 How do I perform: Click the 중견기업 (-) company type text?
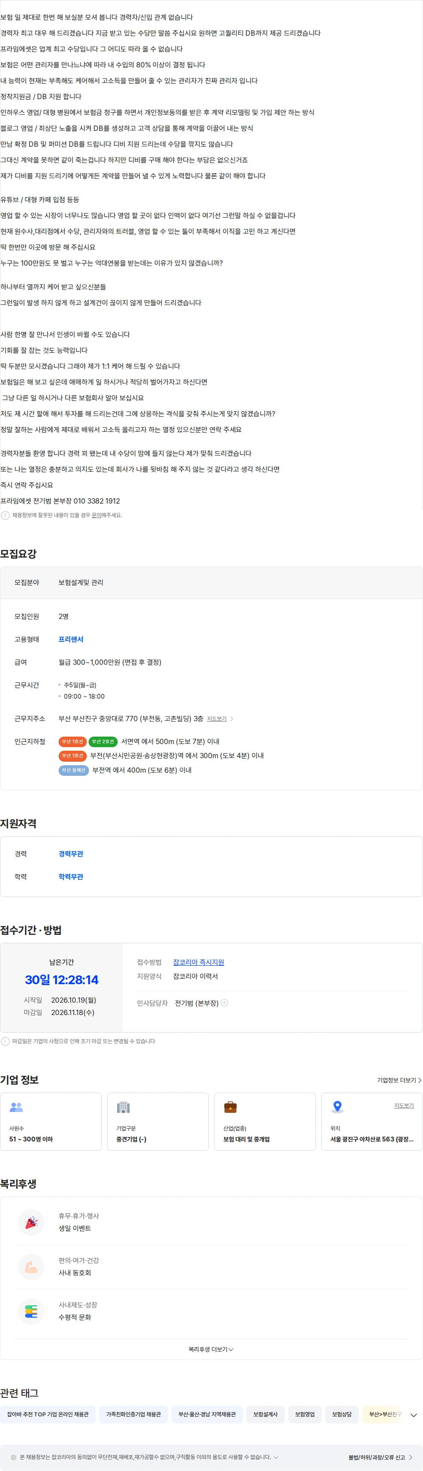[x=131, y=1139]
